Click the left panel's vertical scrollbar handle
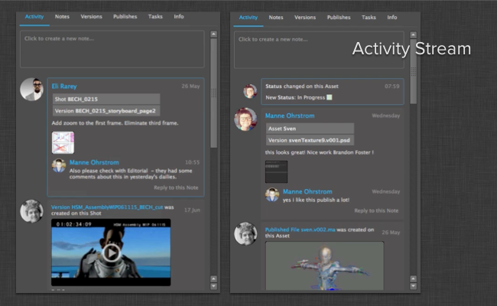The image size is (497, 306). click(213, 92)
